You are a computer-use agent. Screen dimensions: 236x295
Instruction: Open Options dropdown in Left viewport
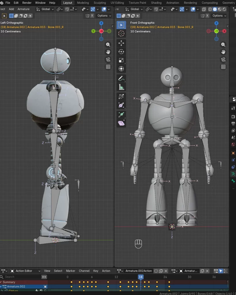coord(104,16)
